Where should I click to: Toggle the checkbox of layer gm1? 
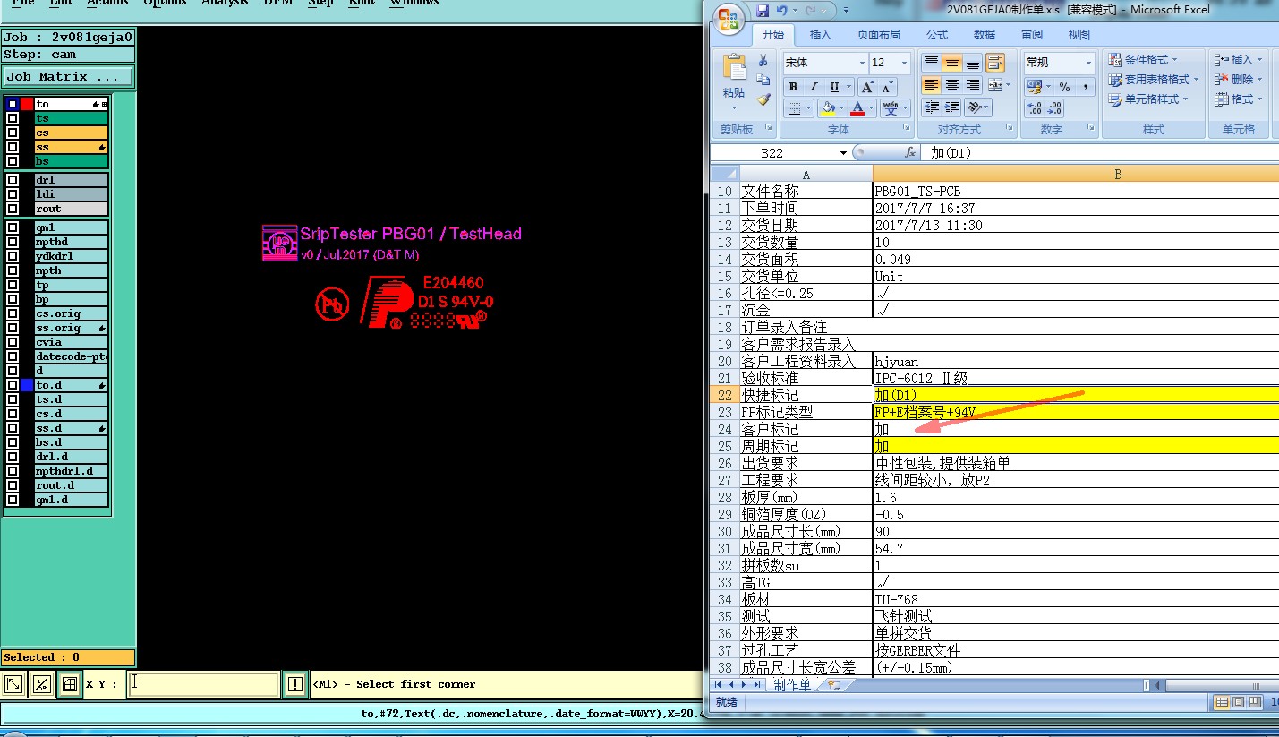point(13,227)
